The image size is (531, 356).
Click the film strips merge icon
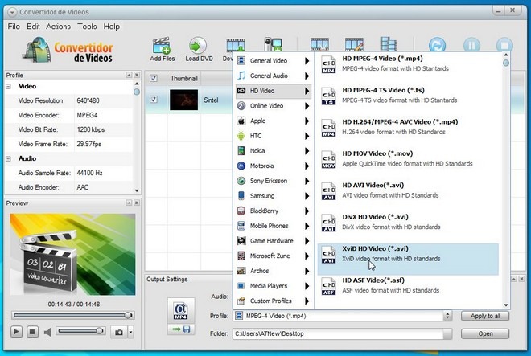point(388,44)
